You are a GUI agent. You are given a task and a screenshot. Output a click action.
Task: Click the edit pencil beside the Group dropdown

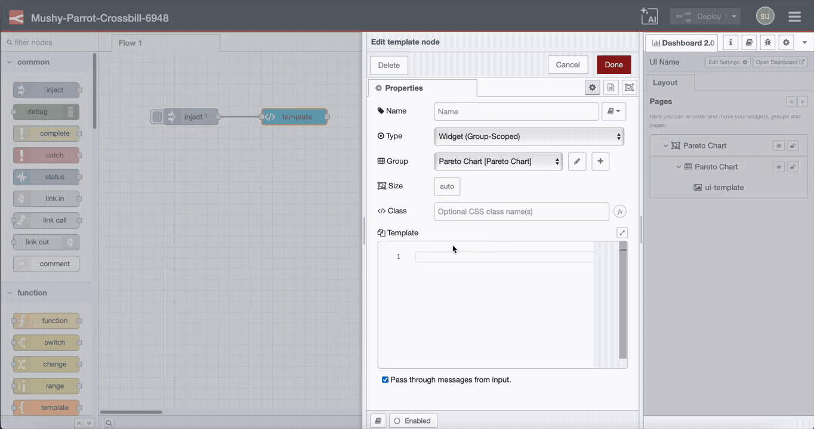point(576,161)
